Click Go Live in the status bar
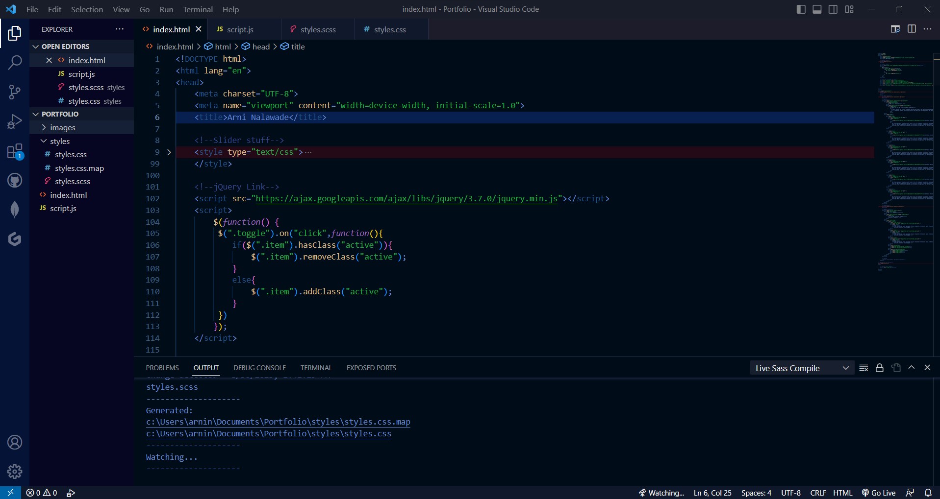The width and height of the screenshot is (940, 499). click(x=879, y=493)
